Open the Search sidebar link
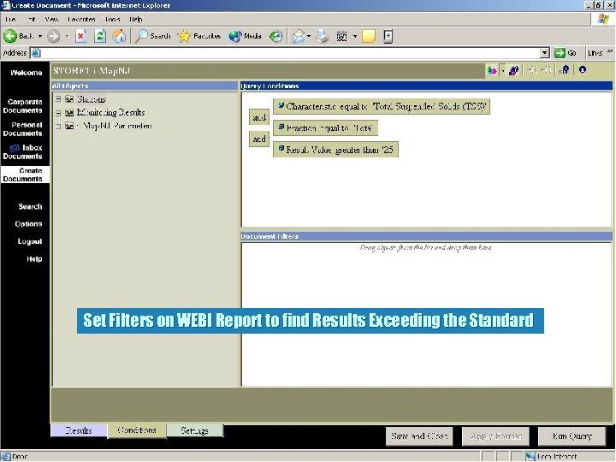Viewport: 616px width, 462px height. click(x=30, y=207)
